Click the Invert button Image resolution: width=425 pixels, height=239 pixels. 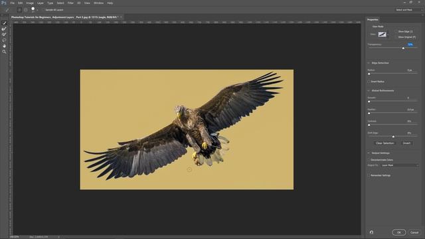[x=406, y=143]
